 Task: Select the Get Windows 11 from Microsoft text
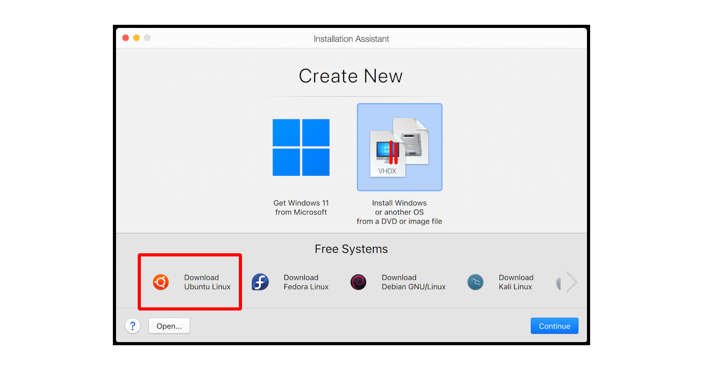(301, 208)
